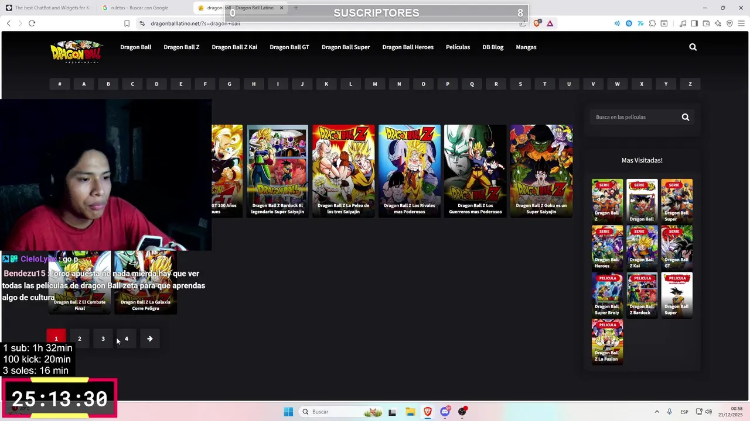The width and height of the screenshot is (750, 421).
Task: Open the Películas menu item
Action: point(458,47)
